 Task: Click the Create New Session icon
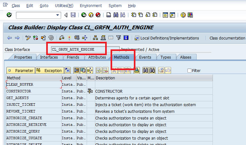(x=165, y=15)
